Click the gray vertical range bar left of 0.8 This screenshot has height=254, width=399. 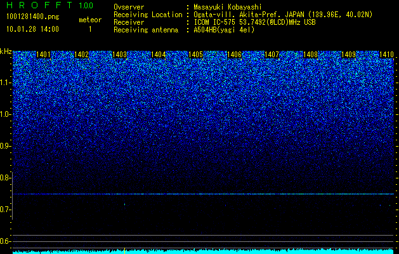[12, 196]
